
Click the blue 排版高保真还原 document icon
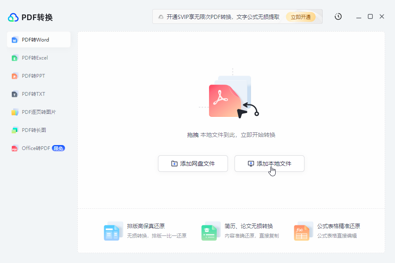click(113, 231)
